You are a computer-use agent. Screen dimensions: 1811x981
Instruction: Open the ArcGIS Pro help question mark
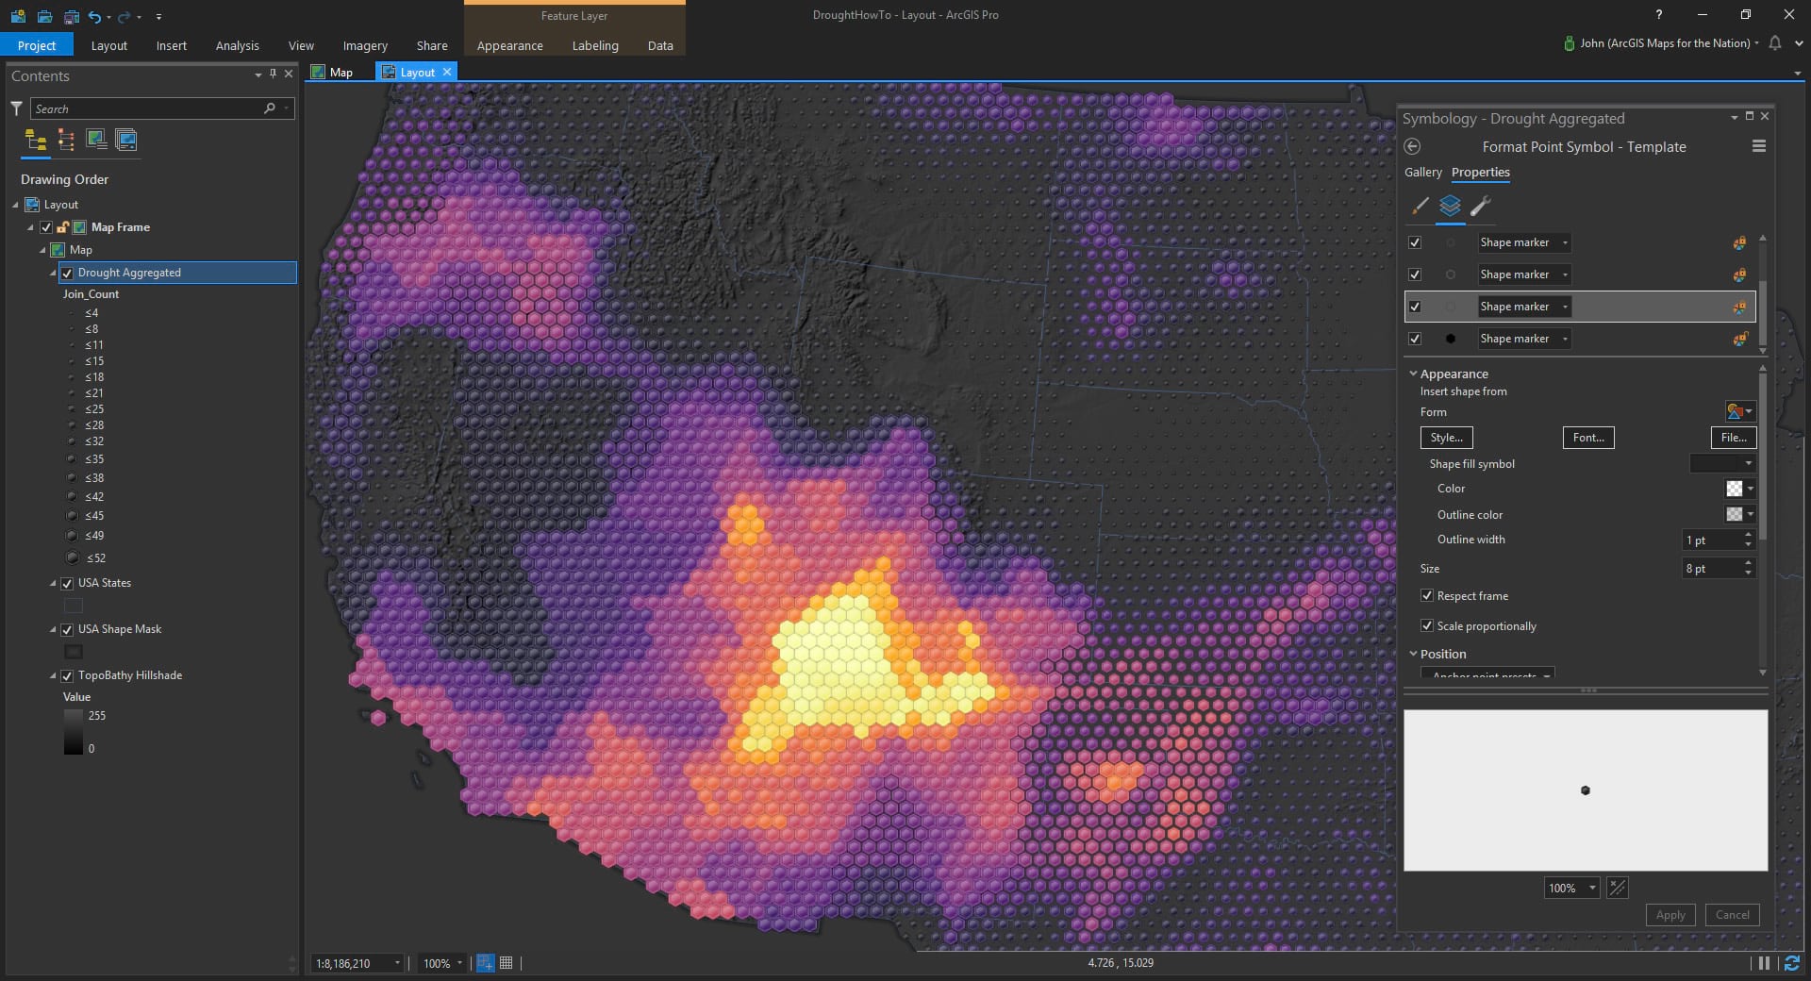click(1659, 14)
